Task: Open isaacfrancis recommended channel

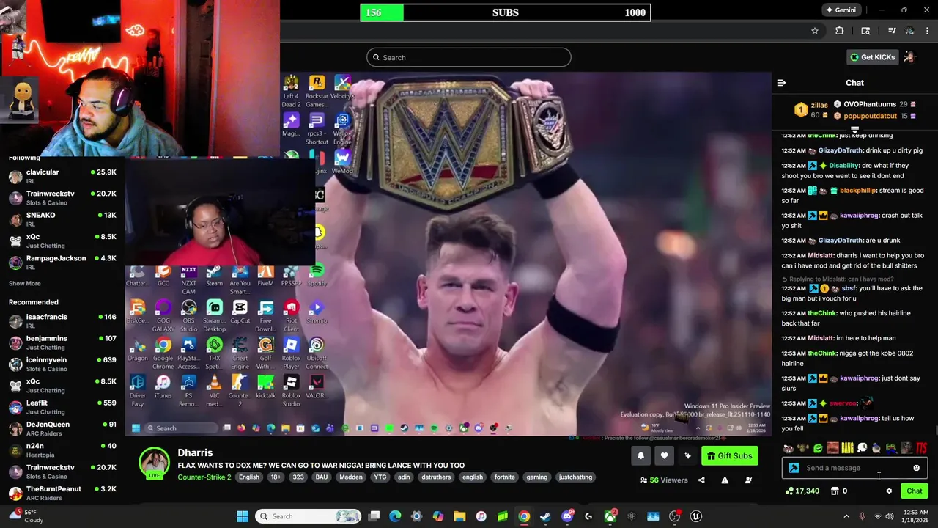Action: pos(62,321)
